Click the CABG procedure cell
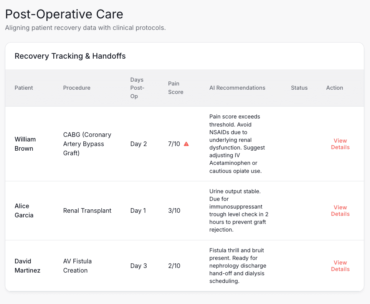Image resolution: width=370 pixels, height=304 pixels. coord(87,144)
